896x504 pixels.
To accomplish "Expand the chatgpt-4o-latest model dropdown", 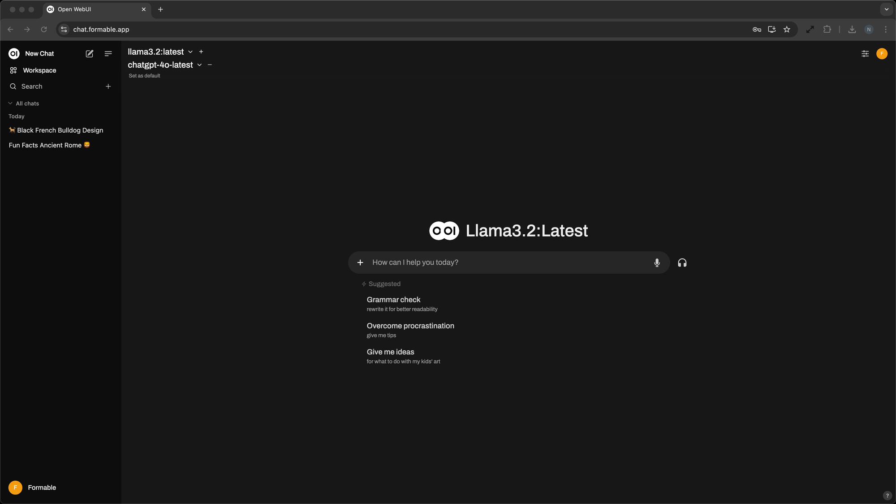I will pyautogui.click(x=199, y=65).
